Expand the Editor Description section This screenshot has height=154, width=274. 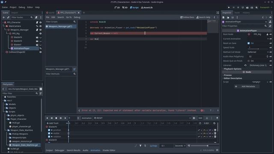coord(233,78)
